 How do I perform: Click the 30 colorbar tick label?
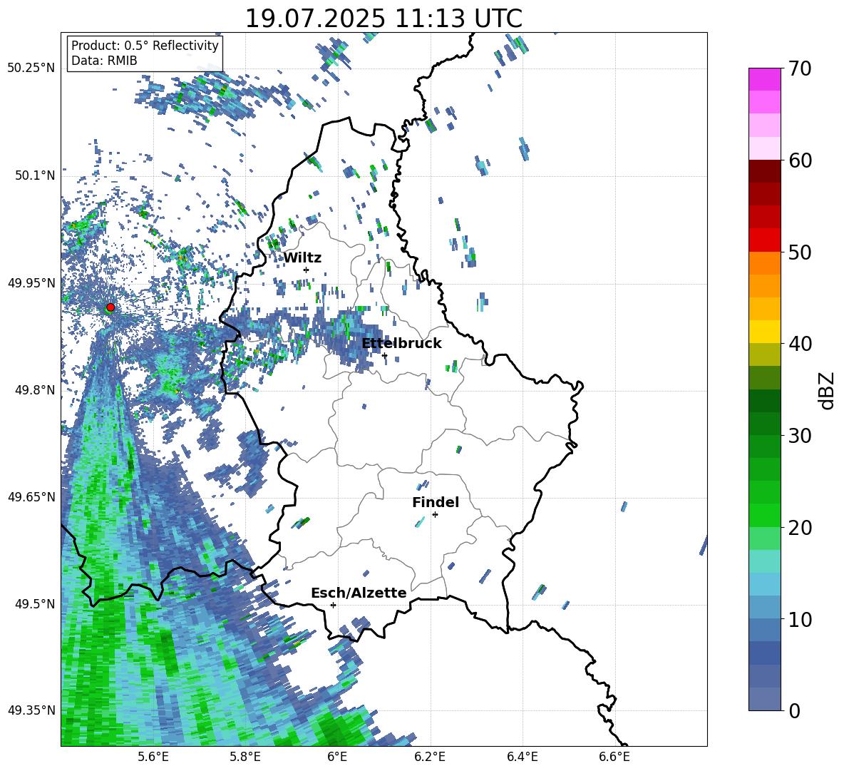click(x=800, y=436)
